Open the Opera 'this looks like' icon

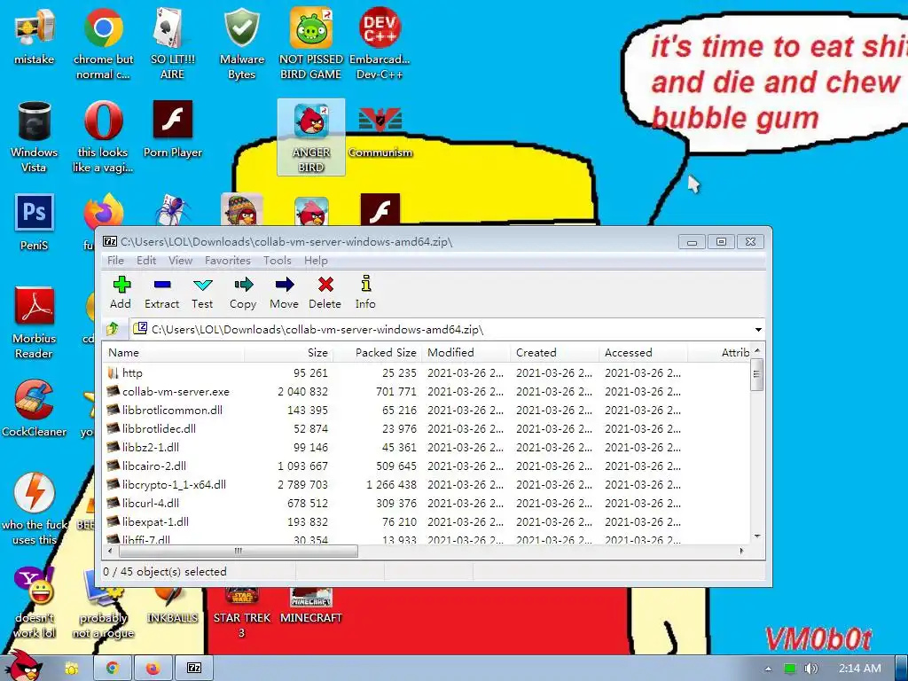point(103,137)
